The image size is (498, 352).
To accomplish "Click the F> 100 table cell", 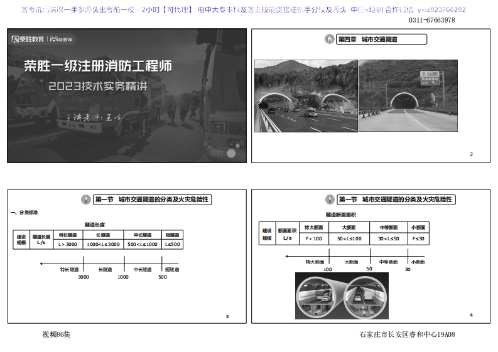I will (x=313, y=238).
